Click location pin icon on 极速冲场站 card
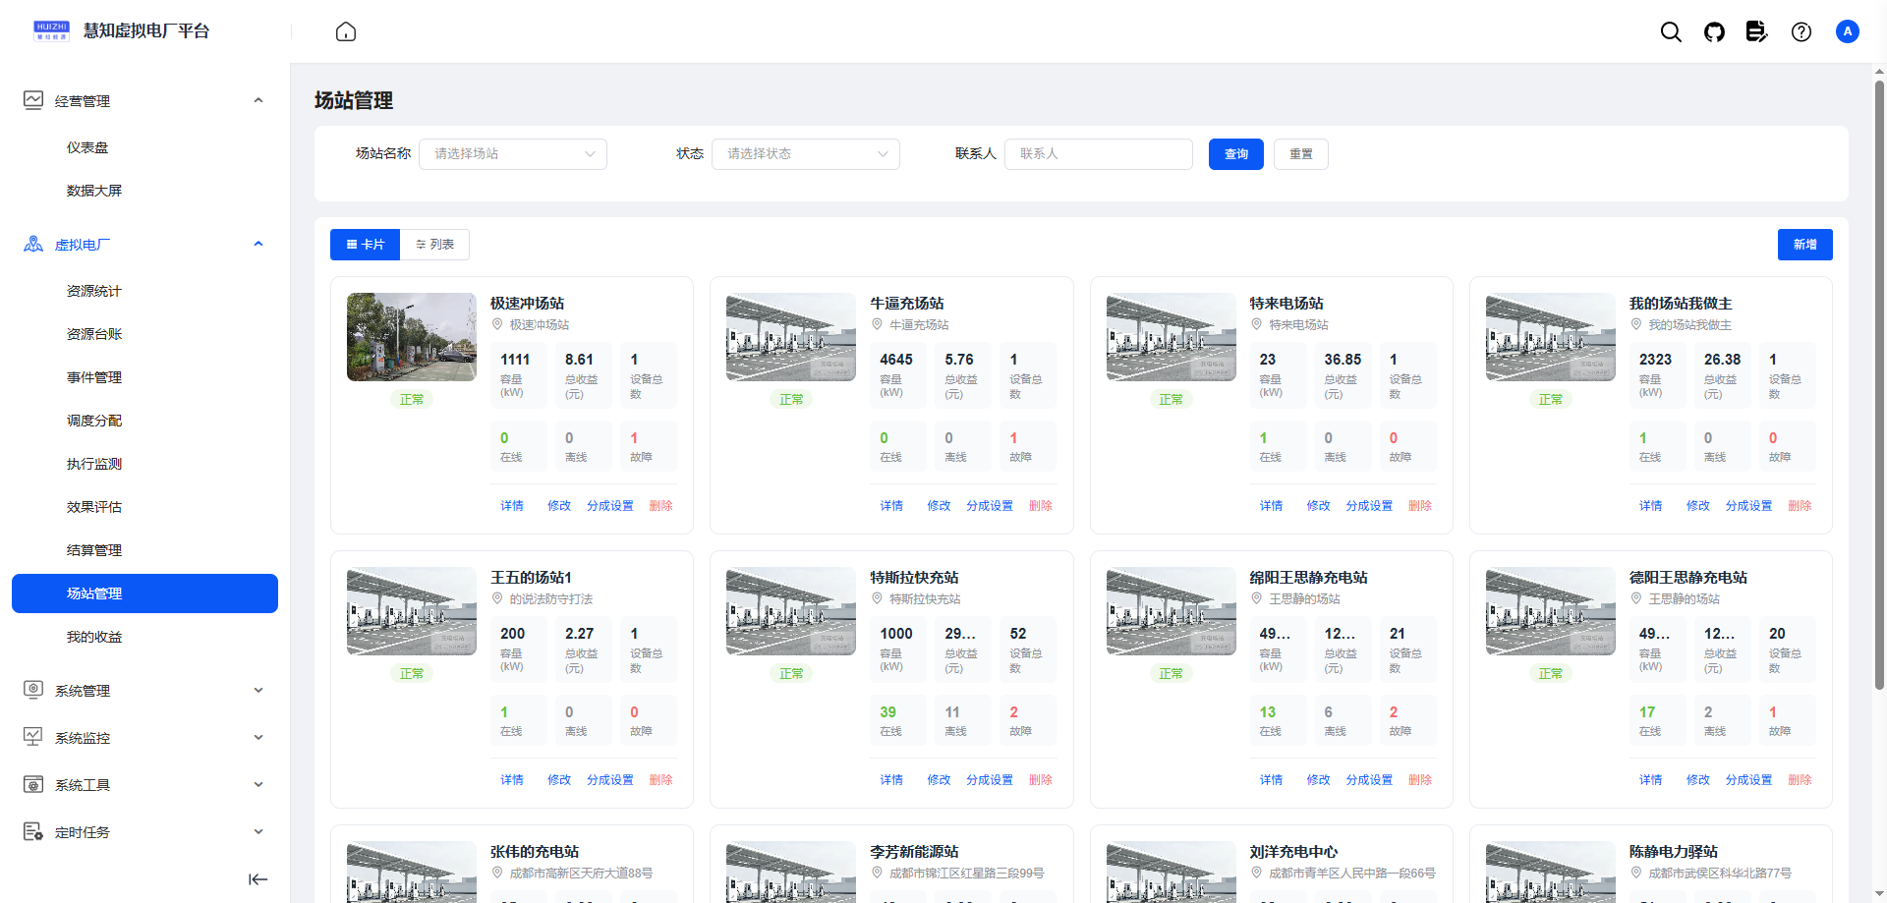 [x=497, y=324]
